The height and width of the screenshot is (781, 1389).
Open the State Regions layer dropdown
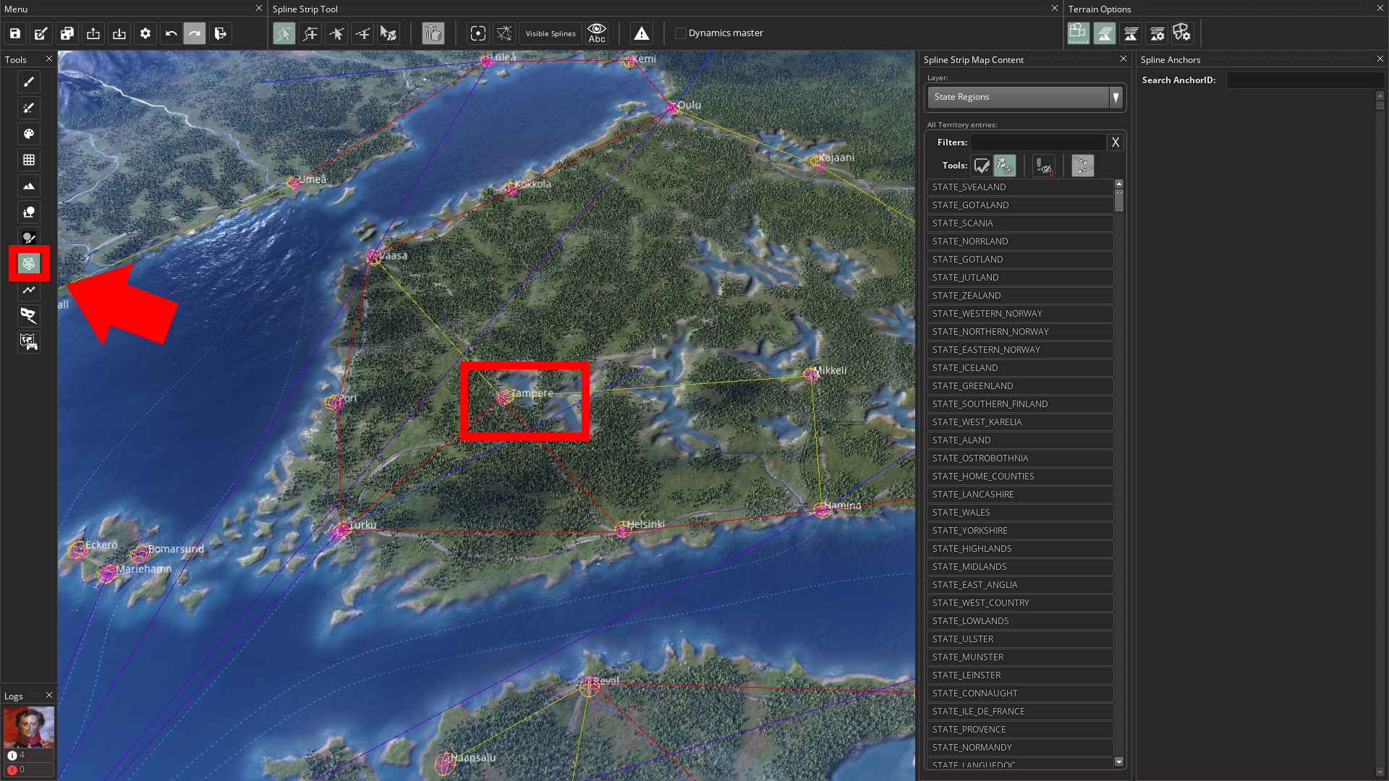[1115, 97]
